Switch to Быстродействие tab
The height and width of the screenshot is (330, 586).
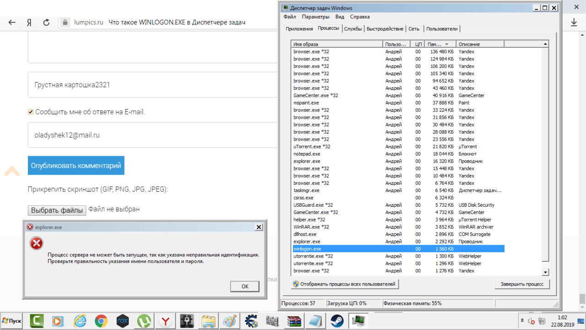pyautogui.click(x=385, y=29)
